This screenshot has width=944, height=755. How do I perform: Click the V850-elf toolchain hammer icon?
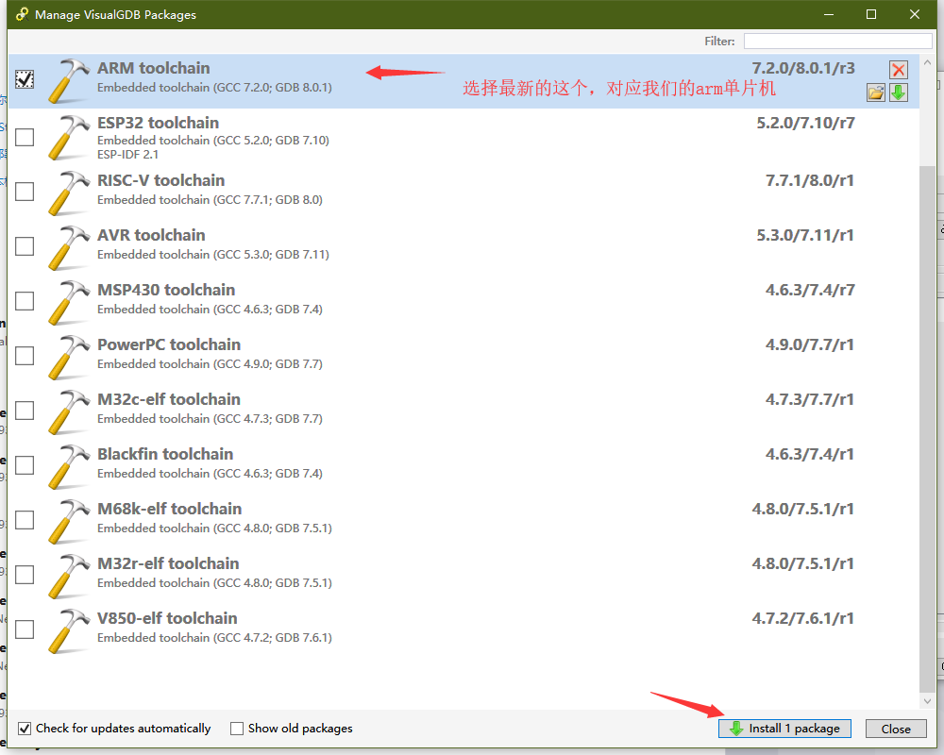[69, 629]
